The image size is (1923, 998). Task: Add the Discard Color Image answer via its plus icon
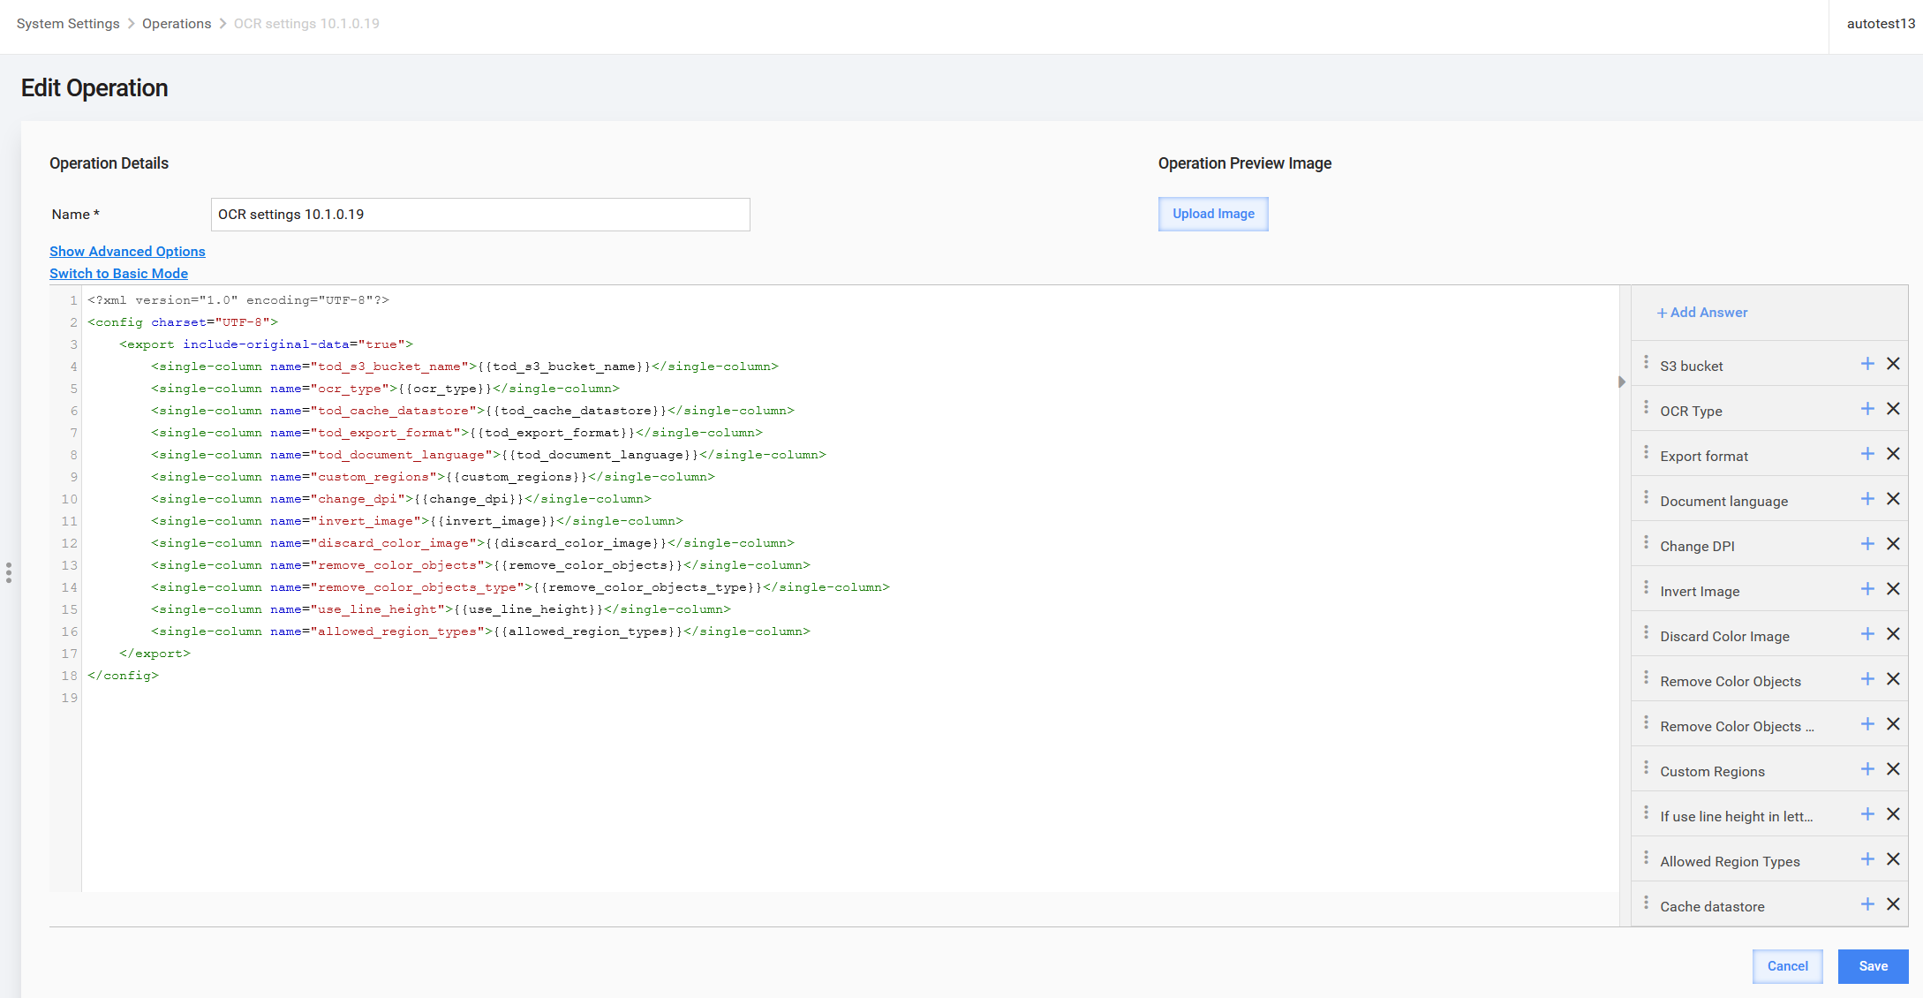[1867, 634]
